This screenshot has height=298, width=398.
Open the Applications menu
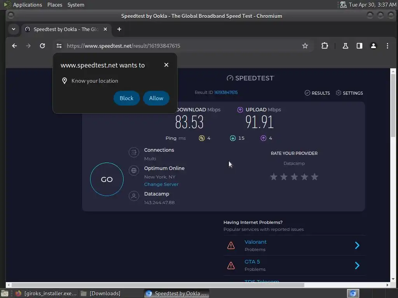28,5
